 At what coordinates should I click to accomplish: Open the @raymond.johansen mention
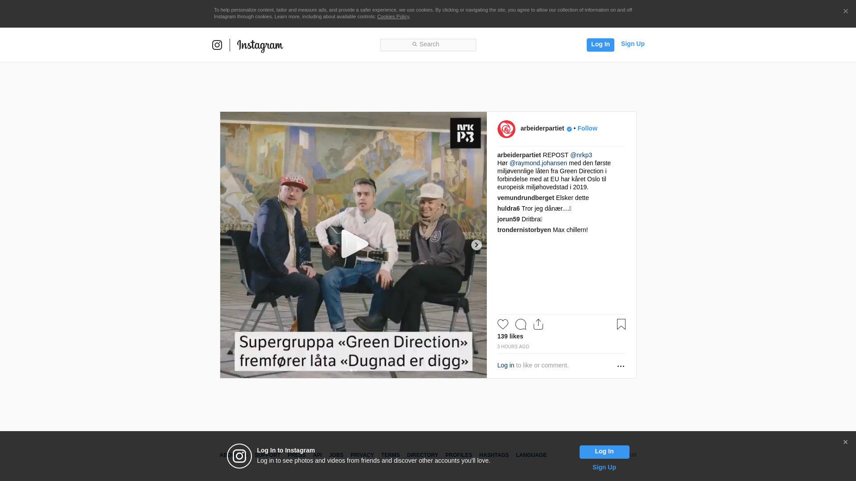538,163
